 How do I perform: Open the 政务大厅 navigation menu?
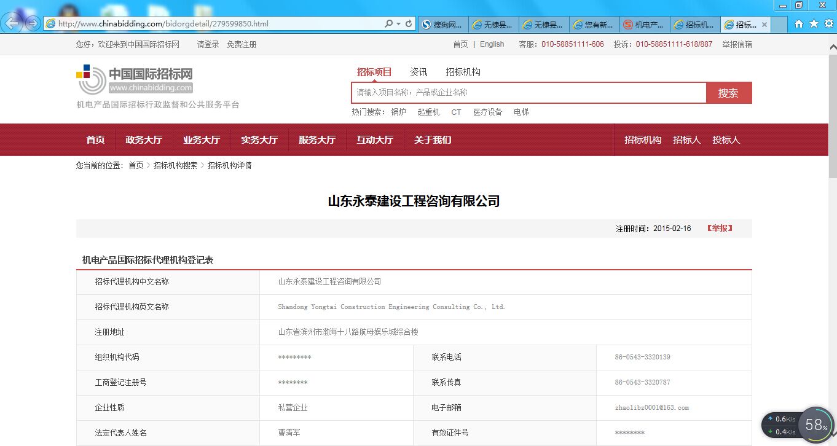[x=144, y=139]
